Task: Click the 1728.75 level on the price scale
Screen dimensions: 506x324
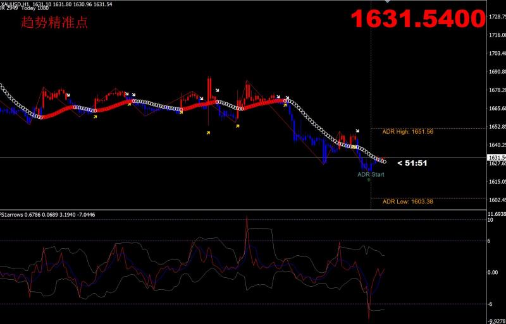Action: coord(497,16)
